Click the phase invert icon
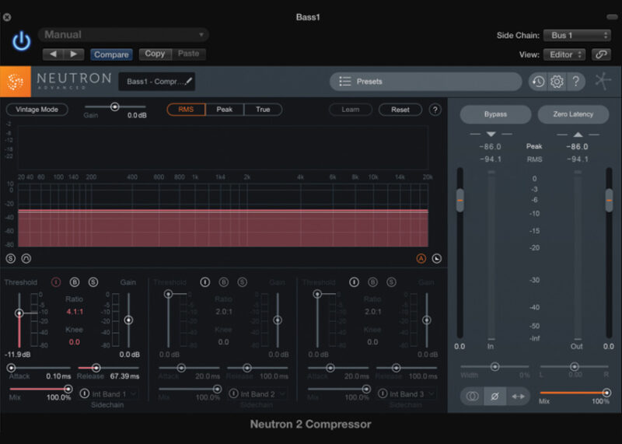Viewport: 622px width, 444px height. tap(494, 397)
